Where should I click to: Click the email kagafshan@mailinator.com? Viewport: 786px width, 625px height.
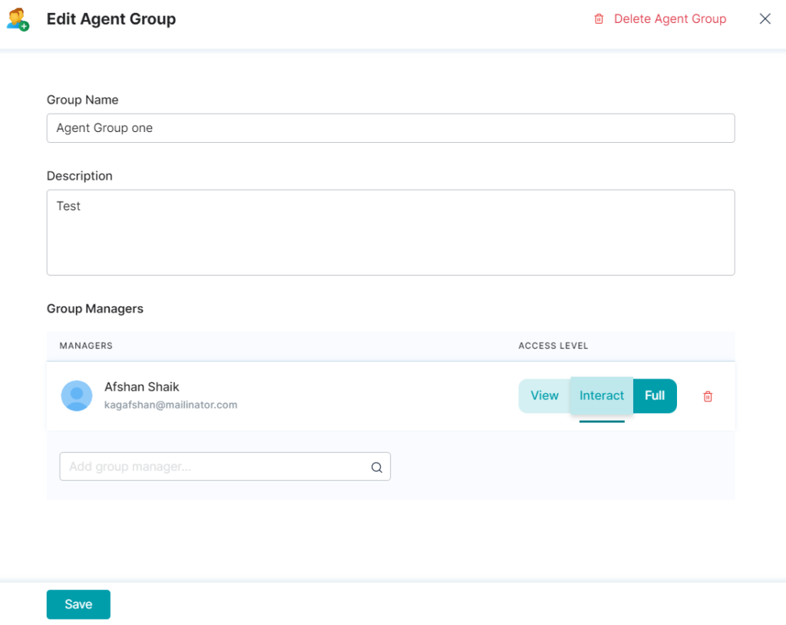pyautogui.click(x=171, y=403)
